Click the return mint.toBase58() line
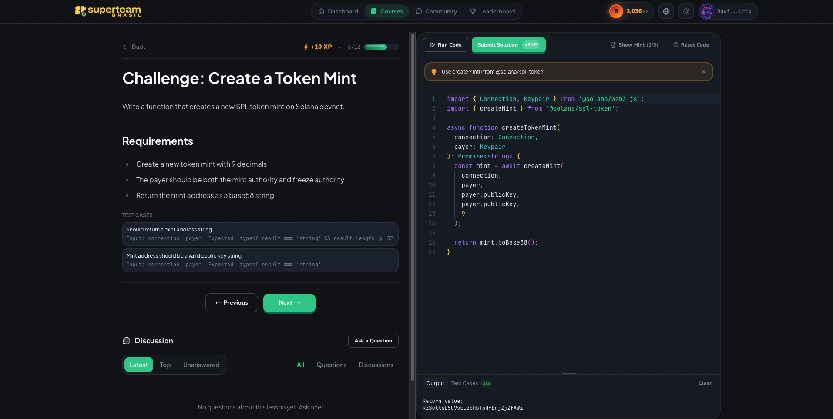The image size is (833, 419). click(x=496, y=242)
